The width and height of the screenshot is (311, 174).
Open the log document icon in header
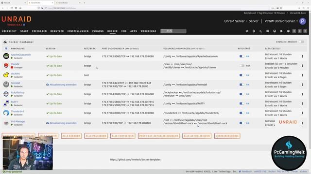pos(281,31)
